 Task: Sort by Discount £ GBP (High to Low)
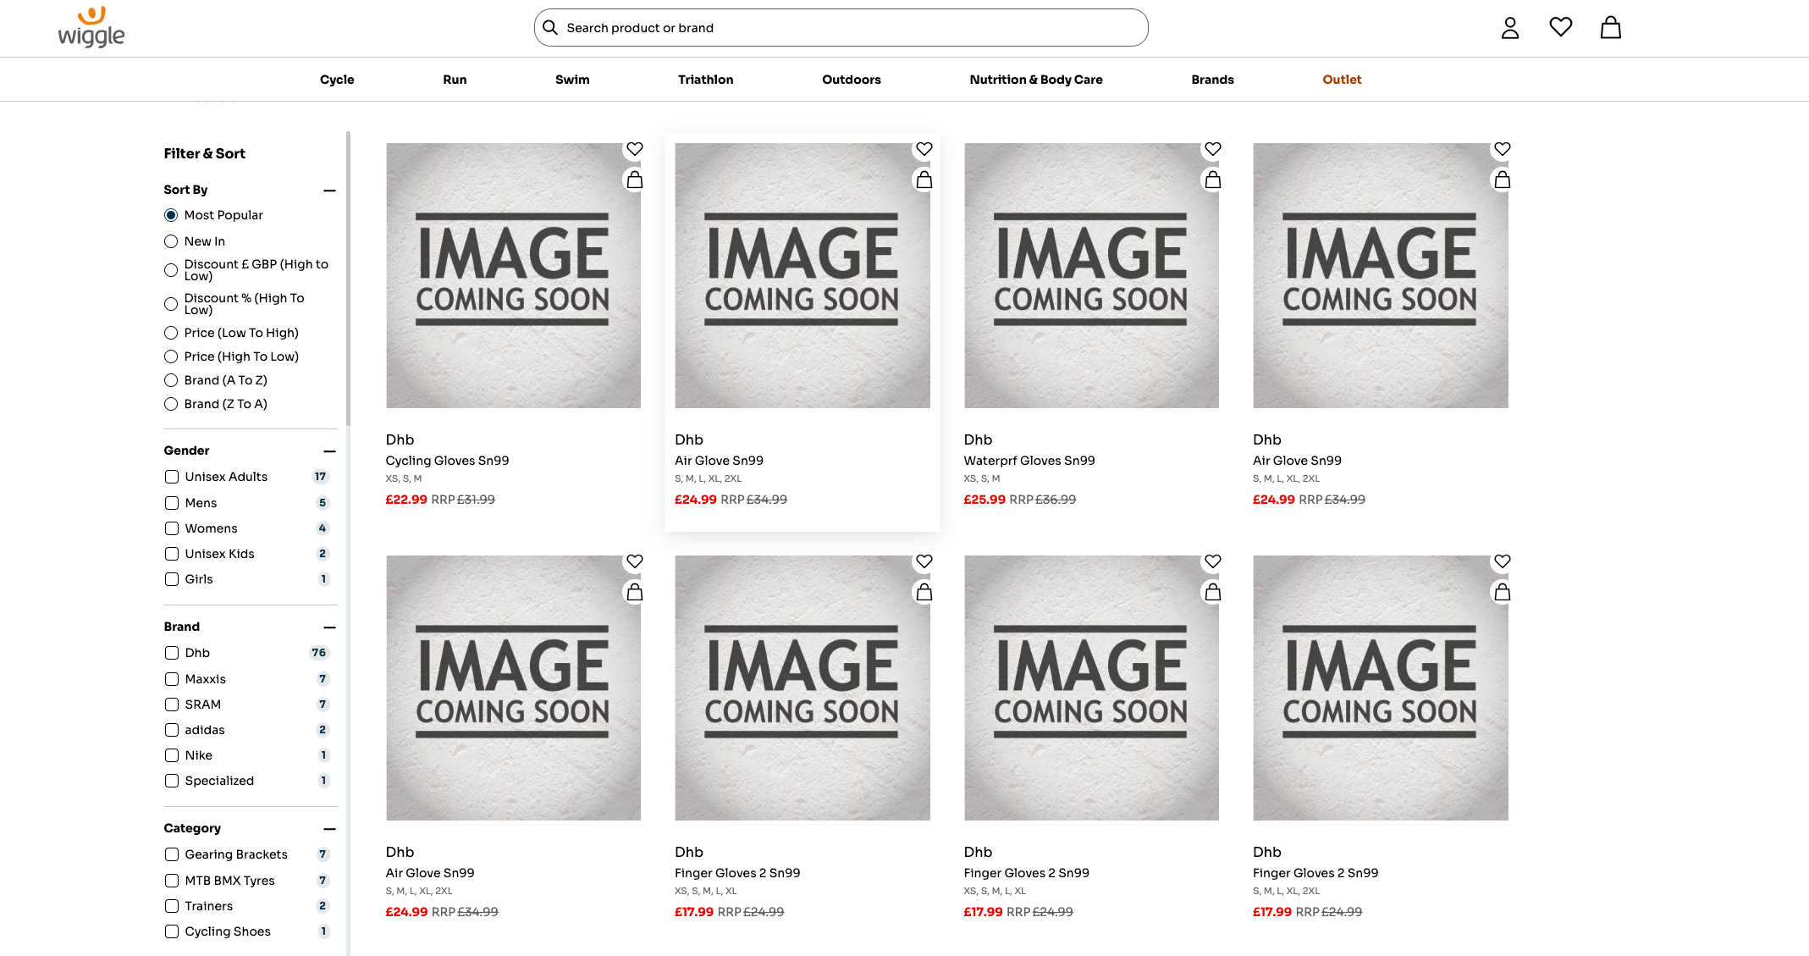[171, 270]
